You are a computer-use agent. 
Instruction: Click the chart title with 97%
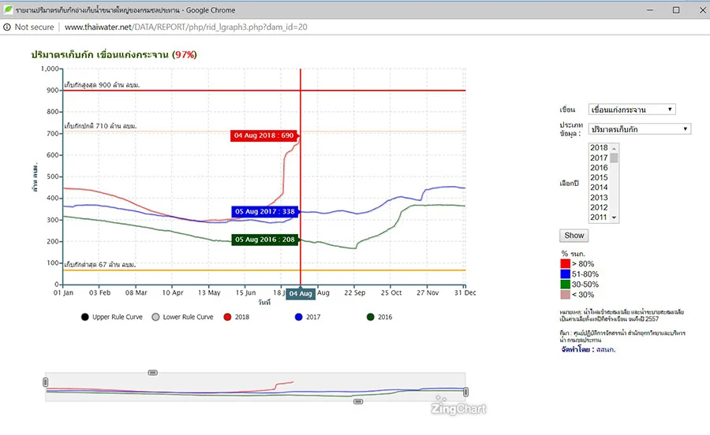click(114, 54)
